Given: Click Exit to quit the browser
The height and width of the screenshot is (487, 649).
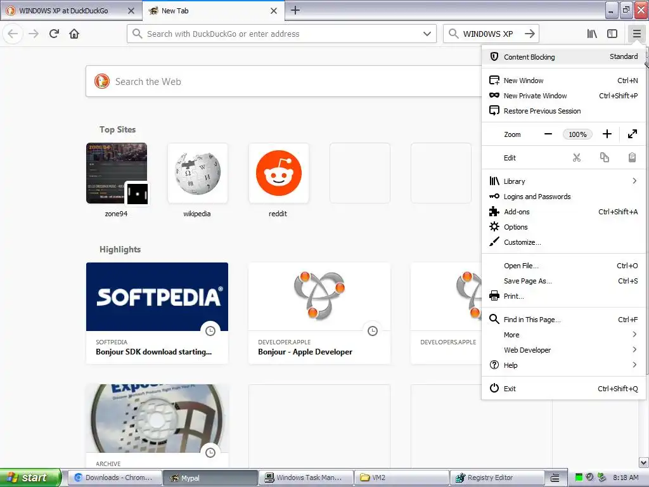Looking at the screenshot, I should [563, 389].
